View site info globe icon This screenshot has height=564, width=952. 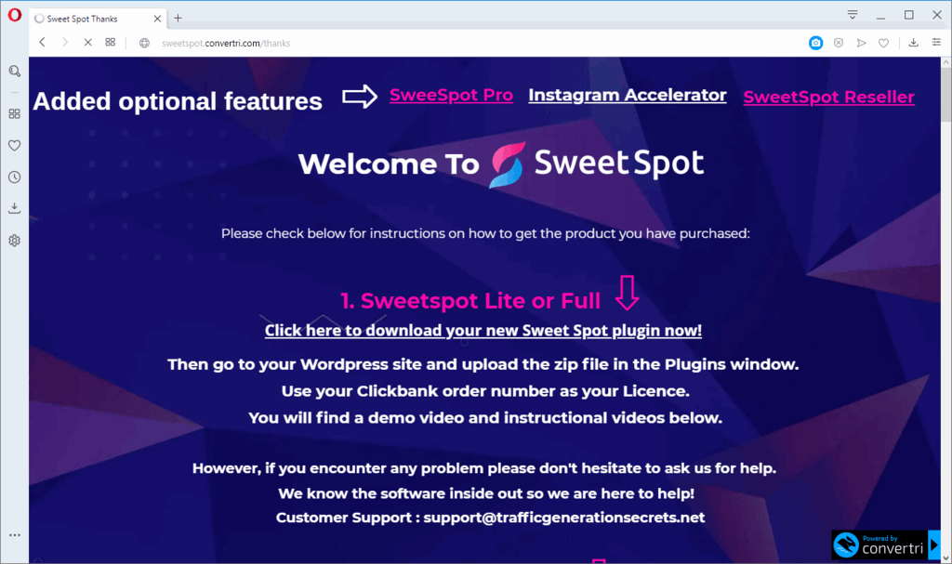(x=144, y=43)
